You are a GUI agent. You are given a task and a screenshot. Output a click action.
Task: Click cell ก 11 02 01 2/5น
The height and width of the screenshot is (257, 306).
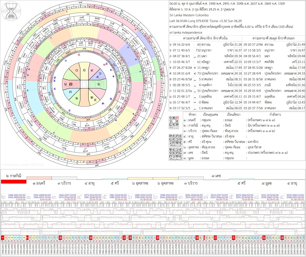(181, 91)
